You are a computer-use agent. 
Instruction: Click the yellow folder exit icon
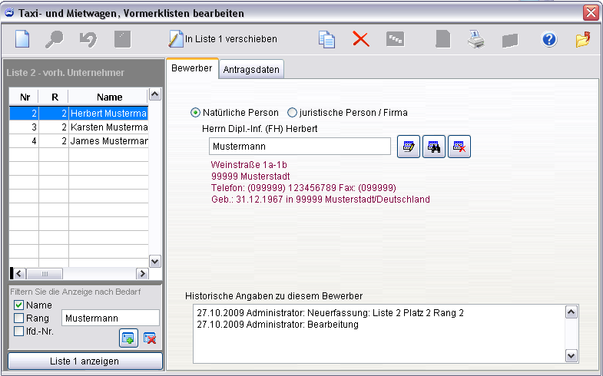click(x=583, y=39)
